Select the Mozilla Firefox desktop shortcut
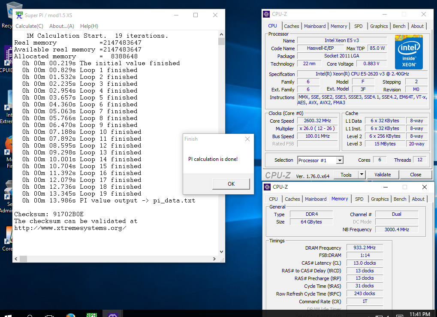 click(x=6, y=152)
